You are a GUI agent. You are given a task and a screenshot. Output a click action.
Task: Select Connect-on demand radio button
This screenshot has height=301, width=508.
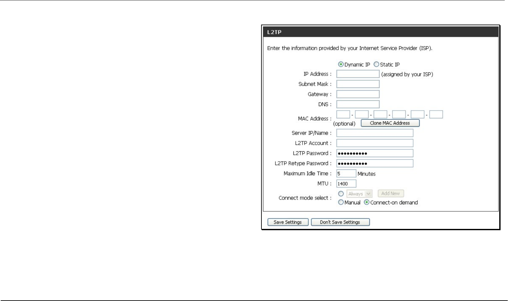[367, 202]
